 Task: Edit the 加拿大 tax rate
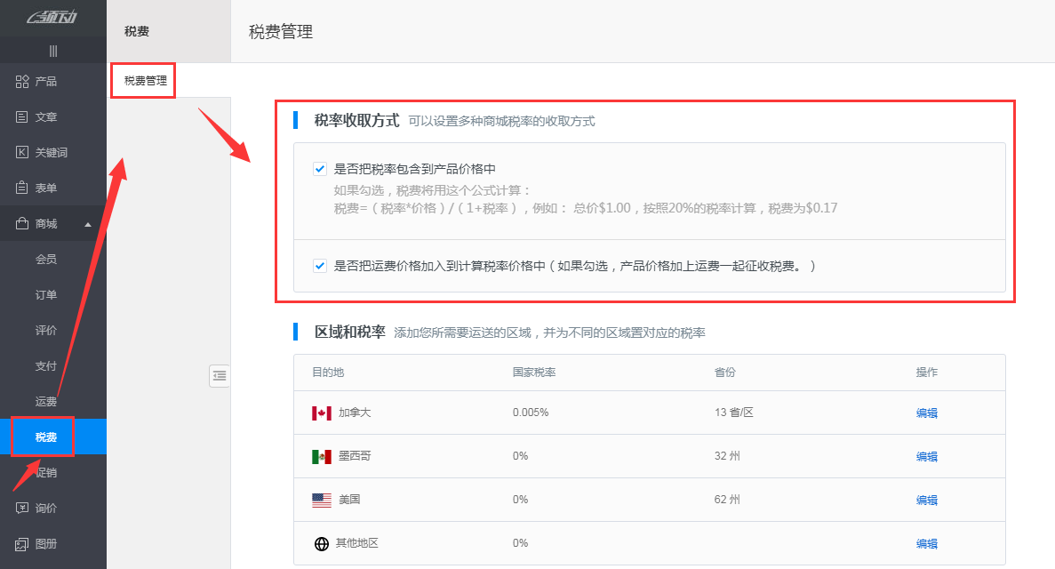pos(926,412)
